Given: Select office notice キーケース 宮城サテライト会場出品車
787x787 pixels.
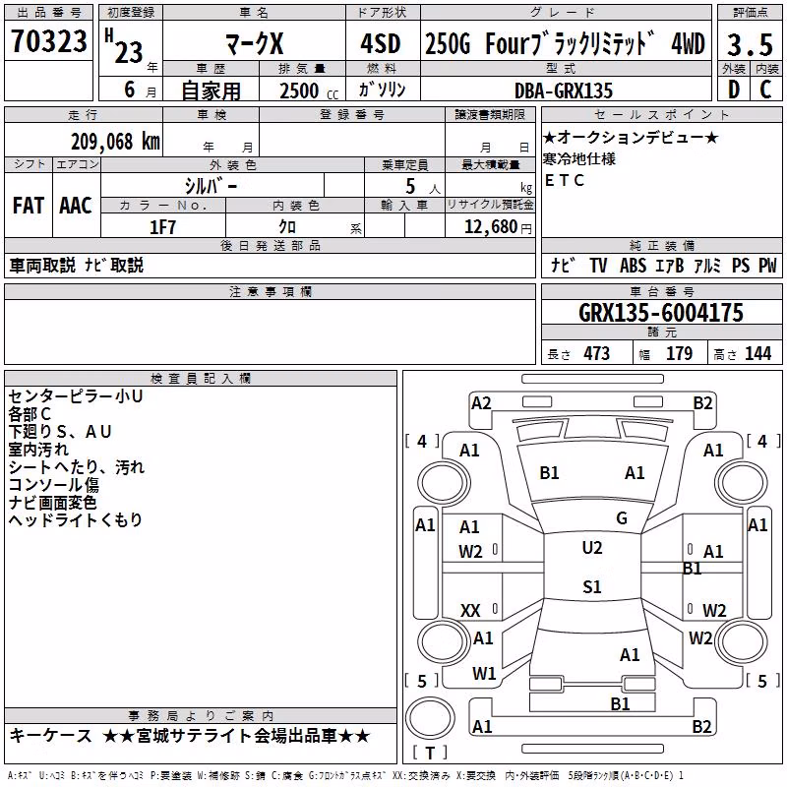Looking at the screenshot, I should (x=190, y=736).
